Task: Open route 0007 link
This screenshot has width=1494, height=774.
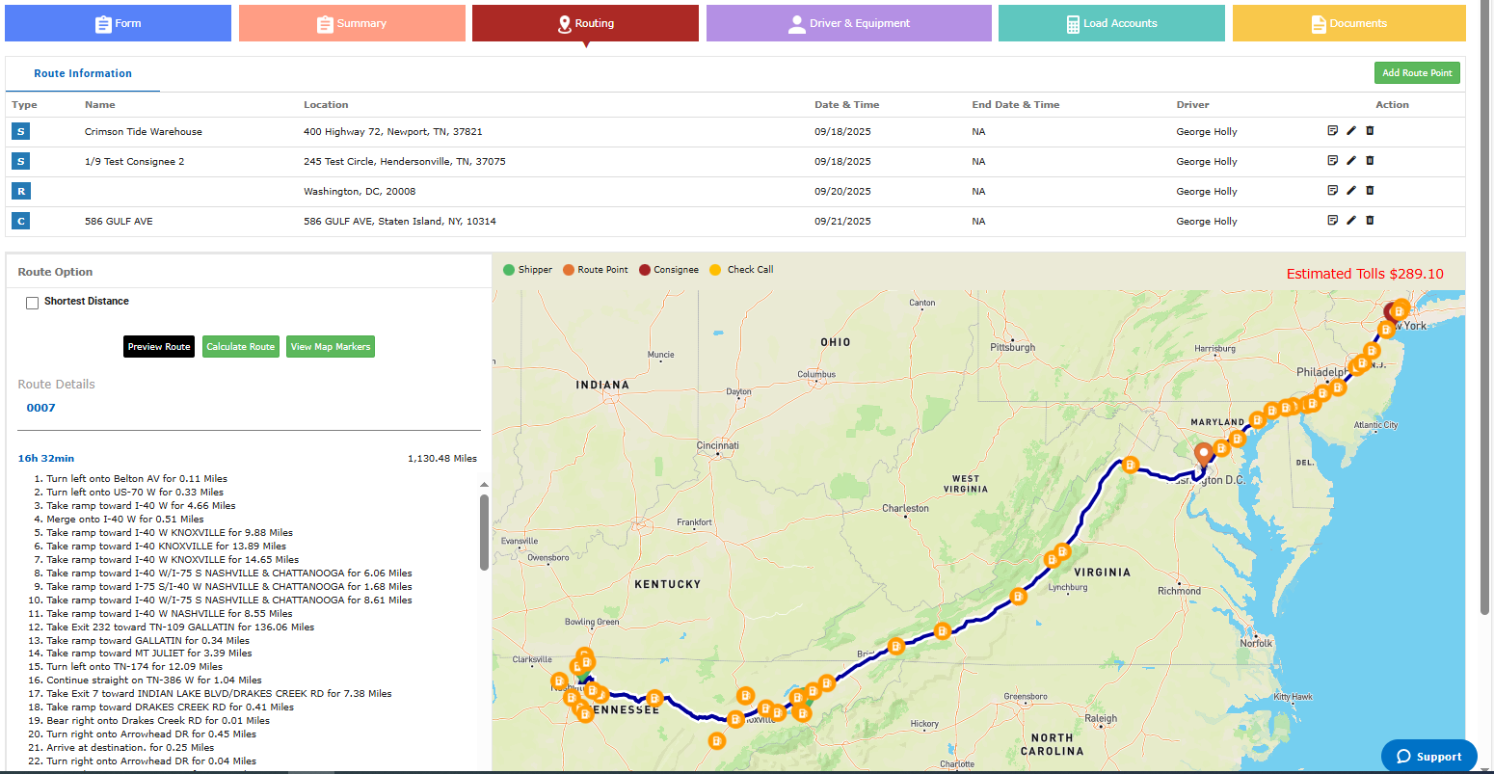Action: point(41,408)
